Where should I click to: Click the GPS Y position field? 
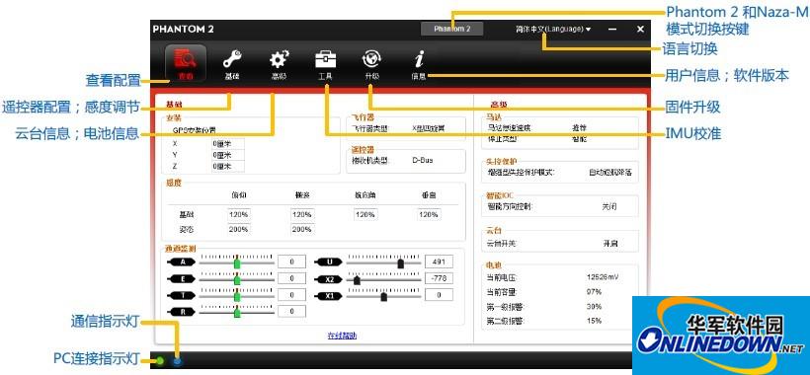click(x=228, y=155)
